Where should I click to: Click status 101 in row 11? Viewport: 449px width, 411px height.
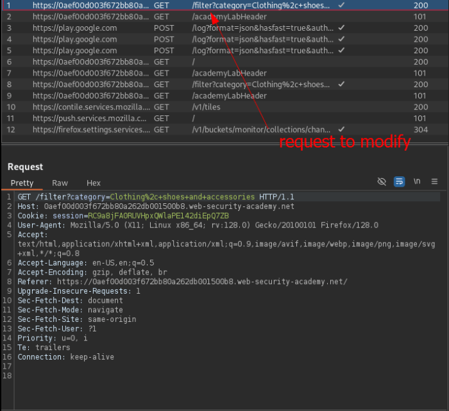click(419, 118)
